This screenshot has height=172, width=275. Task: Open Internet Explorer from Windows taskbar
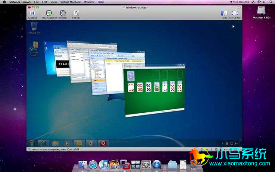click(x=43, y=143)
